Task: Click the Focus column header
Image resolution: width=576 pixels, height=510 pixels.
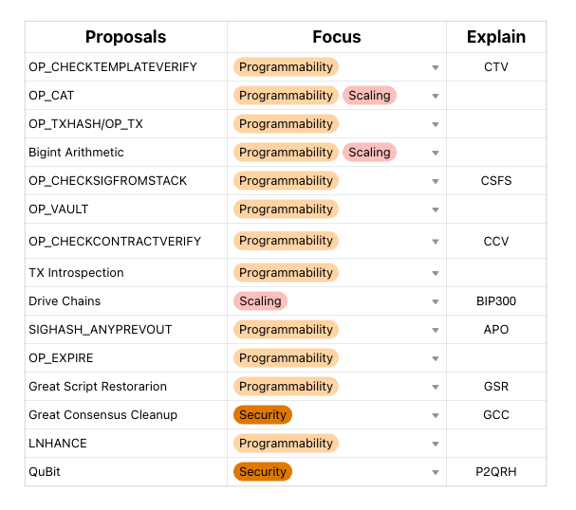Action: [336, 37]
